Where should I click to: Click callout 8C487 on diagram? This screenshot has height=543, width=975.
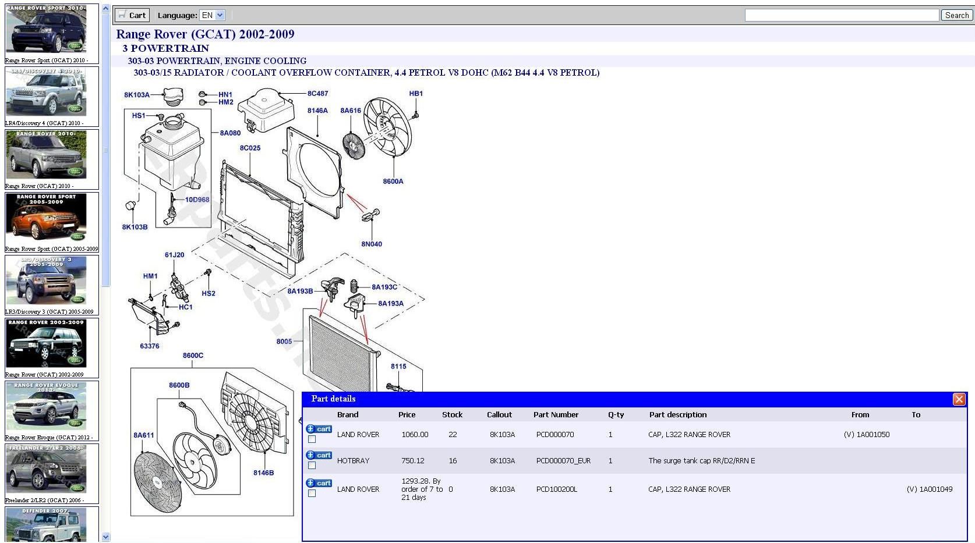point(318,93)
